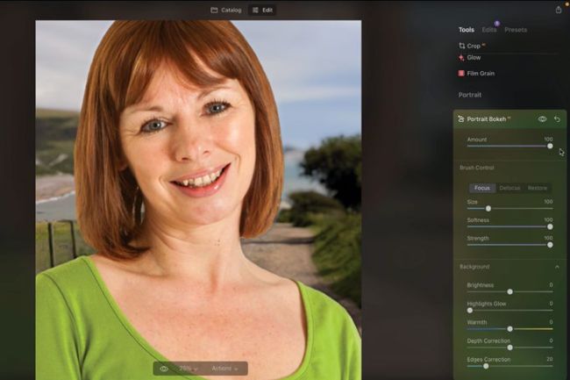This screenshot has height=380, width=570.
Task: Open the Film Grain tool
Action: [481, 74]
